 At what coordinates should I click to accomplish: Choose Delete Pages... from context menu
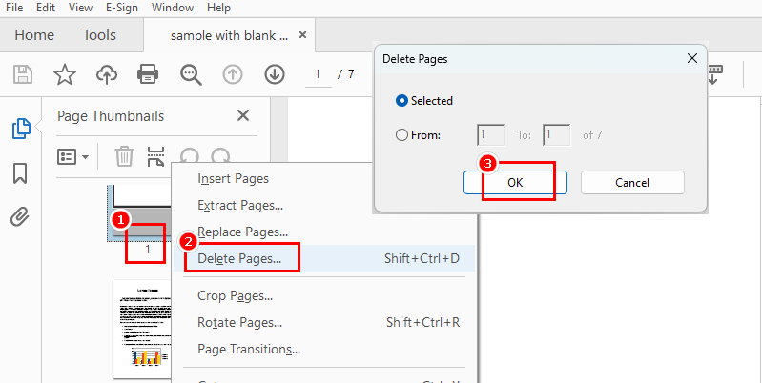coord(239,258)
